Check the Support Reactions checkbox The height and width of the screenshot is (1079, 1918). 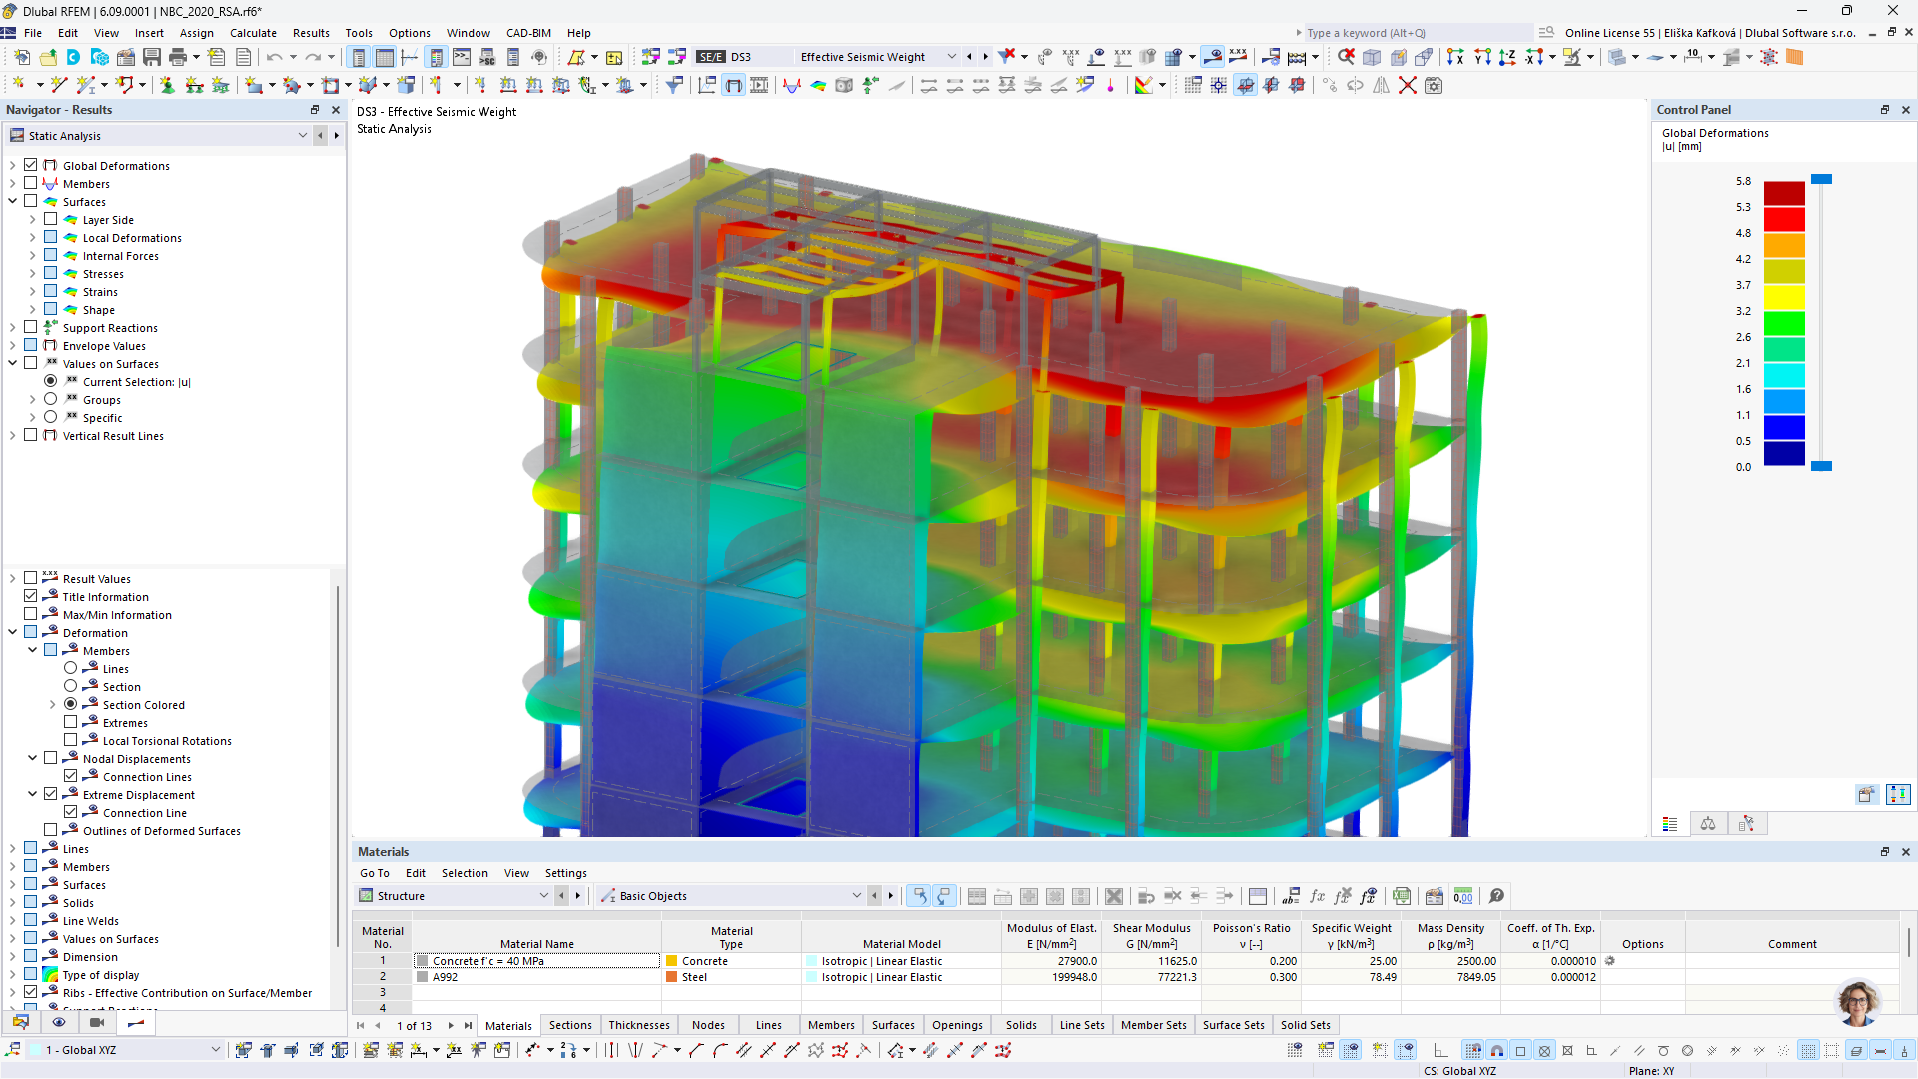point(29,327)
